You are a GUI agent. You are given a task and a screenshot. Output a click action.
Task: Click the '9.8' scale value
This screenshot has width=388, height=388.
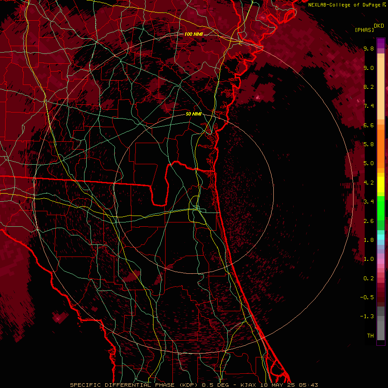point(369,48)
